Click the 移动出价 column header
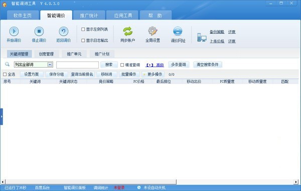This screenshot has height=191, width=301. 194,82
